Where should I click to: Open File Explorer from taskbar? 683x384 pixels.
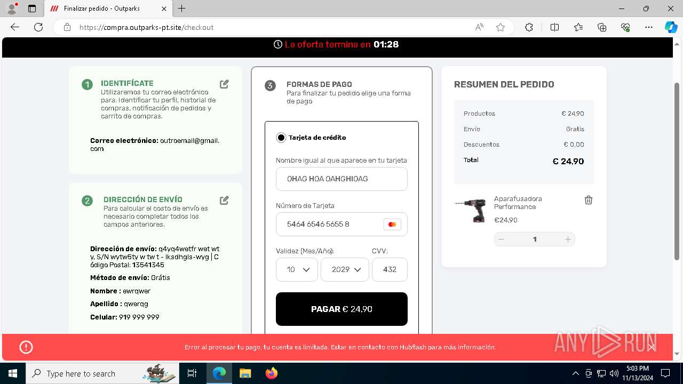[245, 373]
